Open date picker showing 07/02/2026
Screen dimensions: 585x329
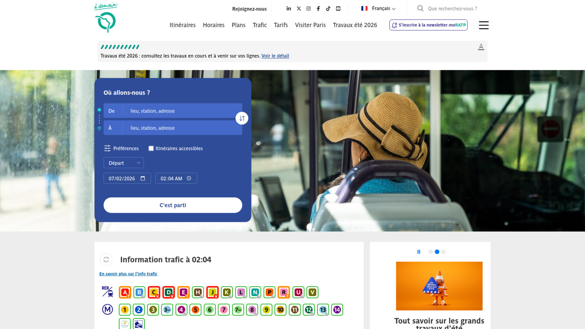[x=127, y=178]
